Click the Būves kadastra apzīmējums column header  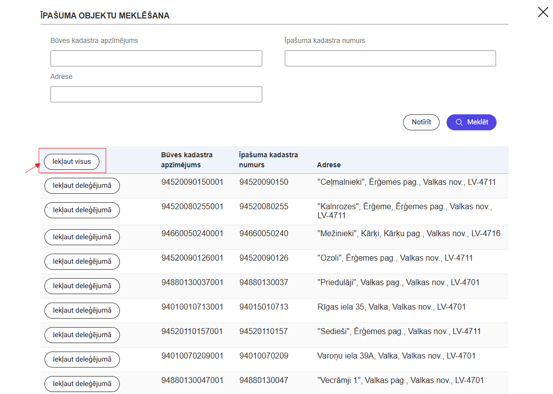point(186,160)
